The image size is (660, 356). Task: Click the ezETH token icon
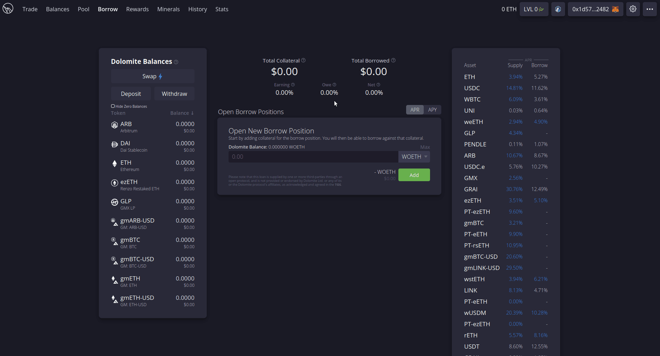[114, 183]
